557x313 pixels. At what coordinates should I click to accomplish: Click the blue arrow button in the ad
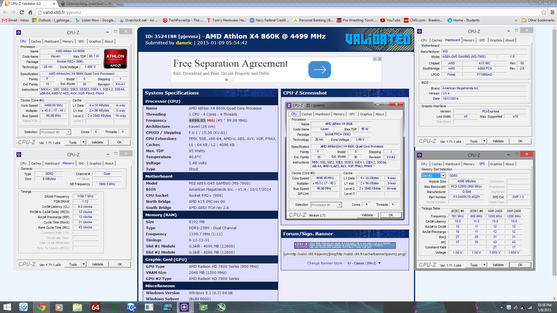click(319, 70)
